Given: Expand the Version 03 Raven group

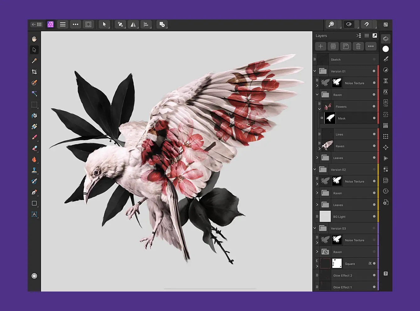Looking at the screenshot, I should [317, 252].
